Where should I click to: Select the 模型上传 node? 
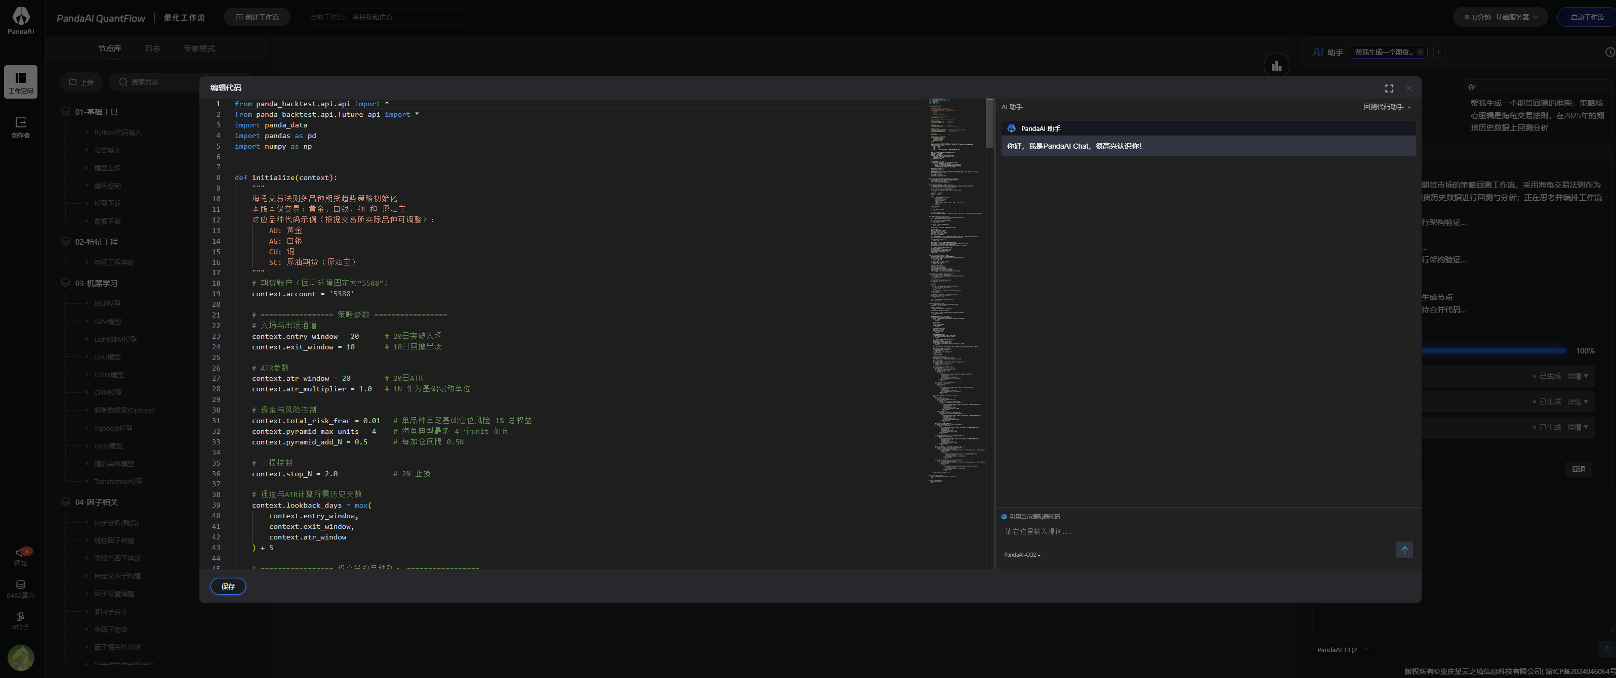[x=107, y=168]
